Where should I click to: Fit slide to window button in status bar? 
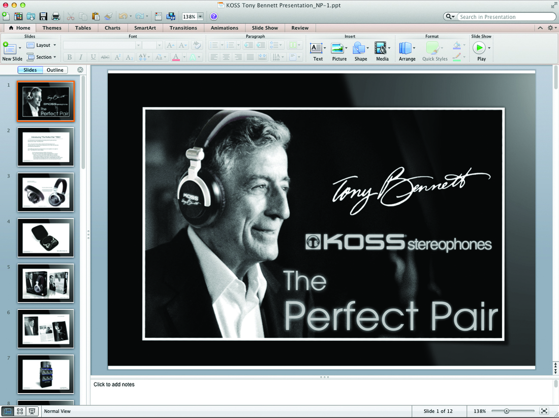(544, 411)
